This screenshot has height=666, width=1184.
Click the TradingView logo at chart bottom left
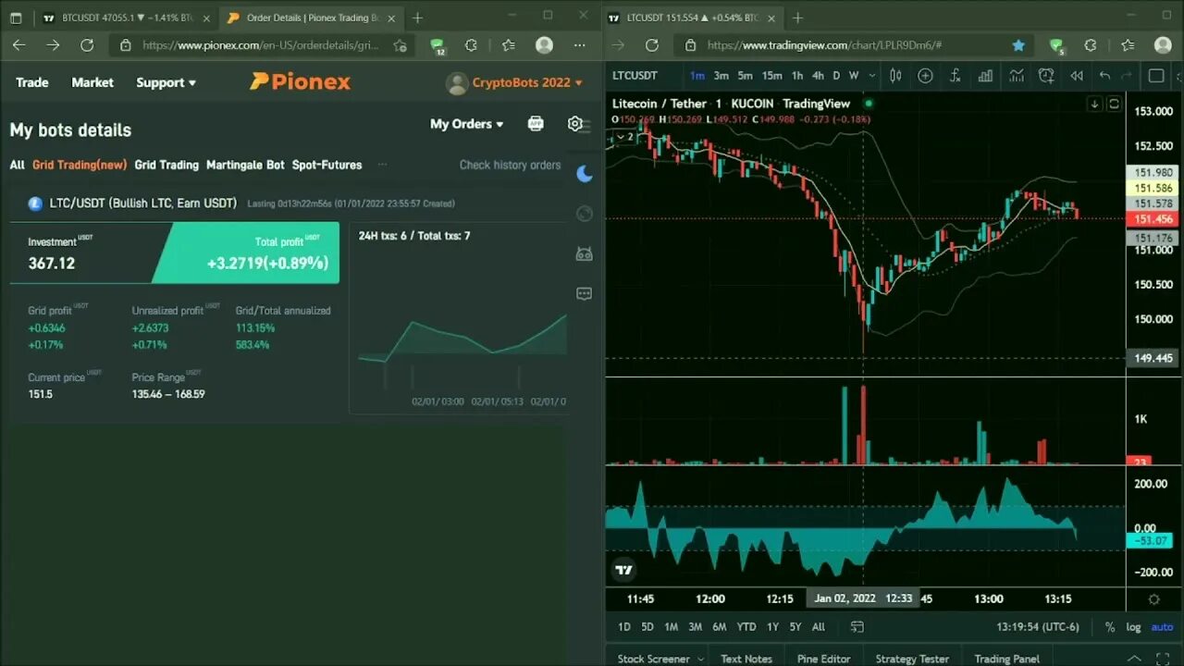pyautogui.click(x=624, y=571)
